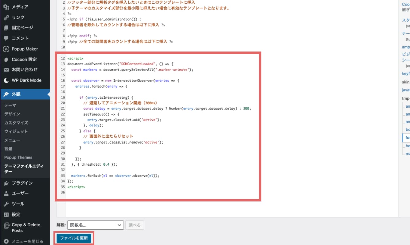This screenshot has width=410, height=245.
Task: Click the link chain icon in sidebar
Action: (6, 17)
